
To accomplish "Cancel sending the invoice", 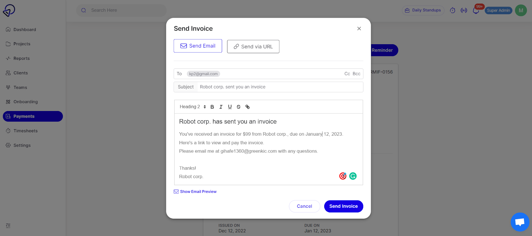I will tap(304, 206).
